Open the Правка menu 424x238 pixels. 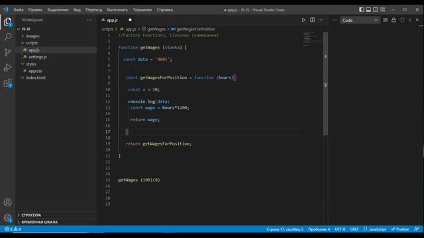pyautogui.click(x=35, y=10)
